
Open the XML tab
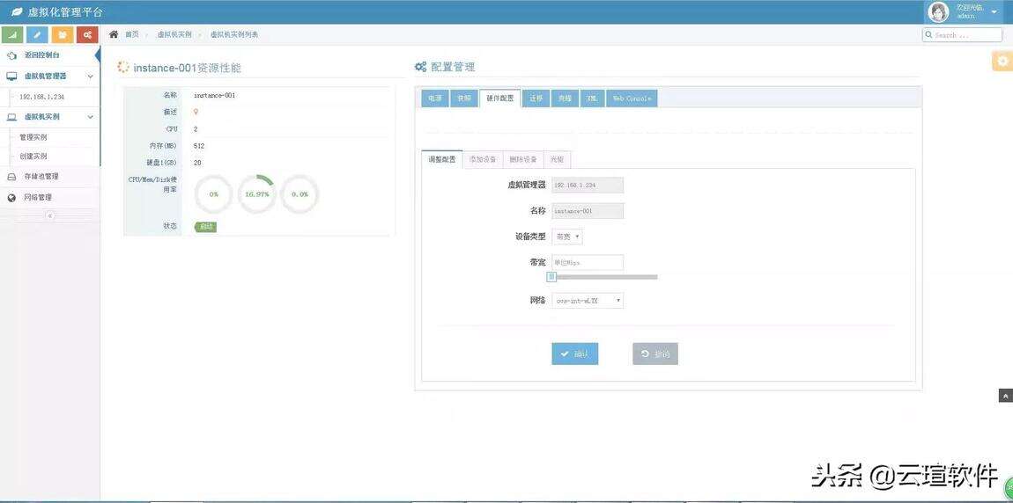click(x=592, y=98)
